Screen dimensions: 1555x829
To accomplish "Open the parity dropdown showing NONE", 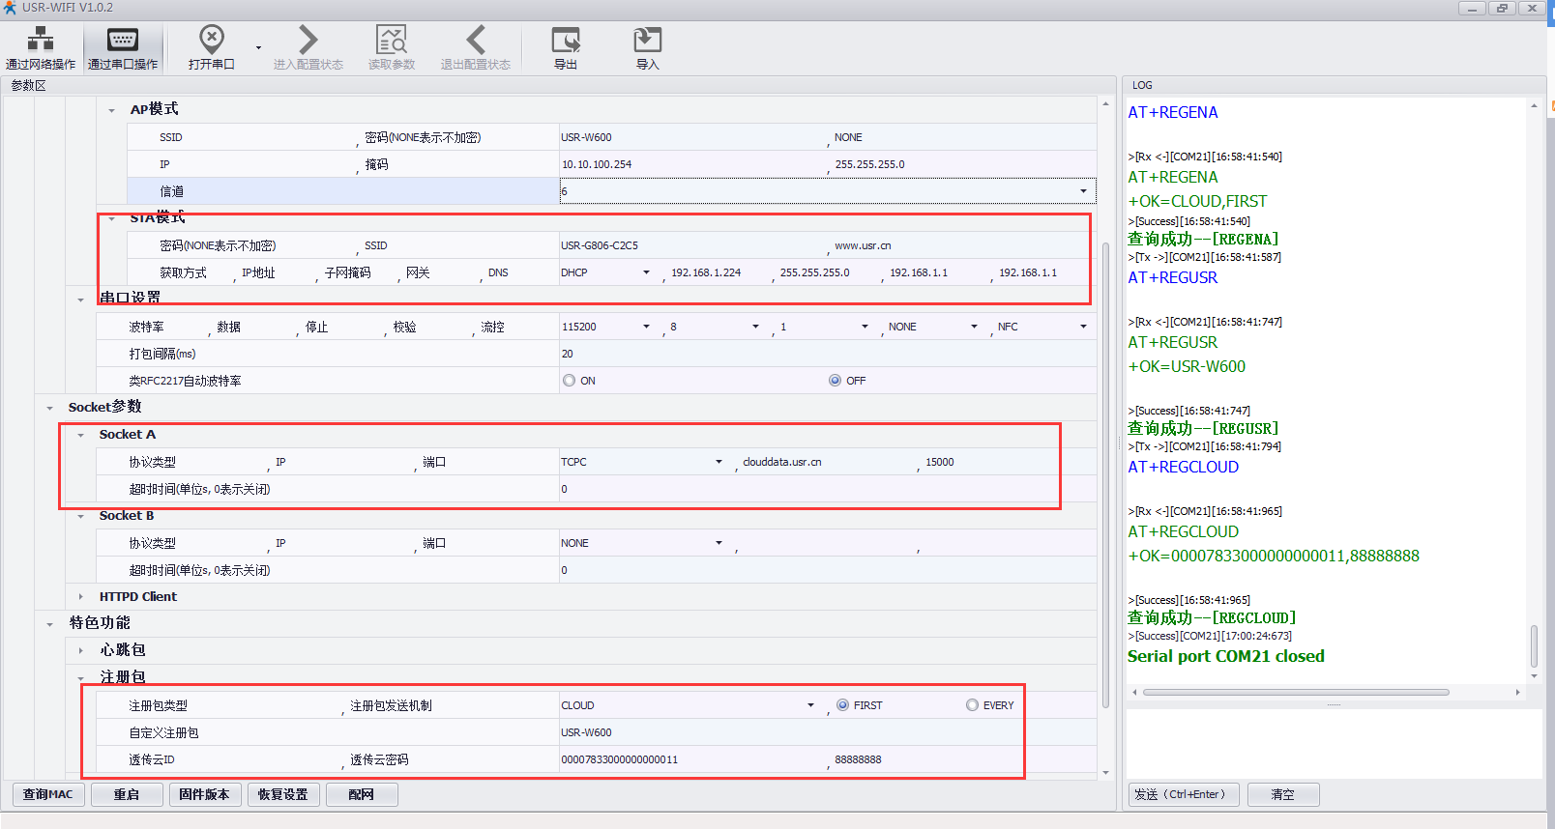I will [x=974, y=327].
